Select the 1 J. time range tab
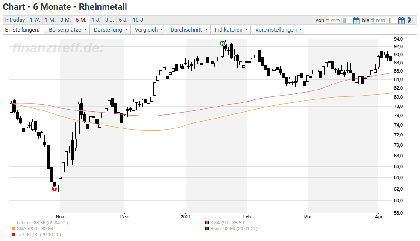This screenshot has width=420, height=241. pos(96,20)
